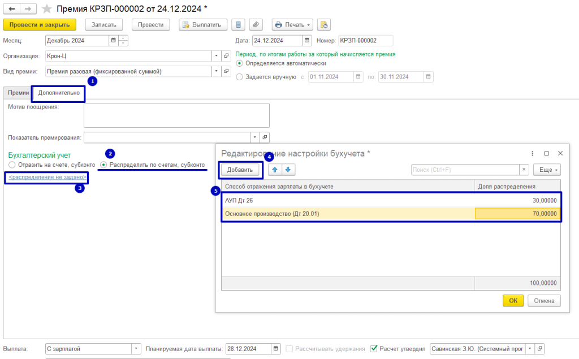Viewport: 579px width, 359px height.
Task: Expand Выплата С зарплатой dropdown
Action: [x=136, y=349]
